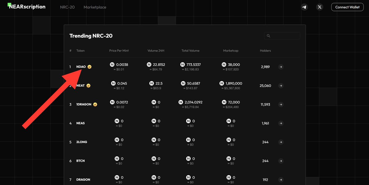Click the NEARscription logo
369x185 pixels.
(x=26, y=6)
